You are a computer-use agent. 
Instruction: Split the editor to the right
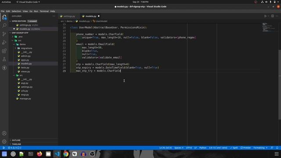click(272, 16)
